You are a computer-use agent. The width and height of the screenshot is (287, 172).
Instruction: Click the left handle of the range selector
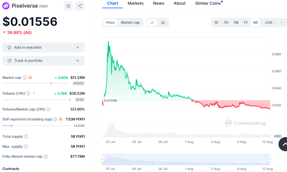pyautogui.click(x=102, y=159)
